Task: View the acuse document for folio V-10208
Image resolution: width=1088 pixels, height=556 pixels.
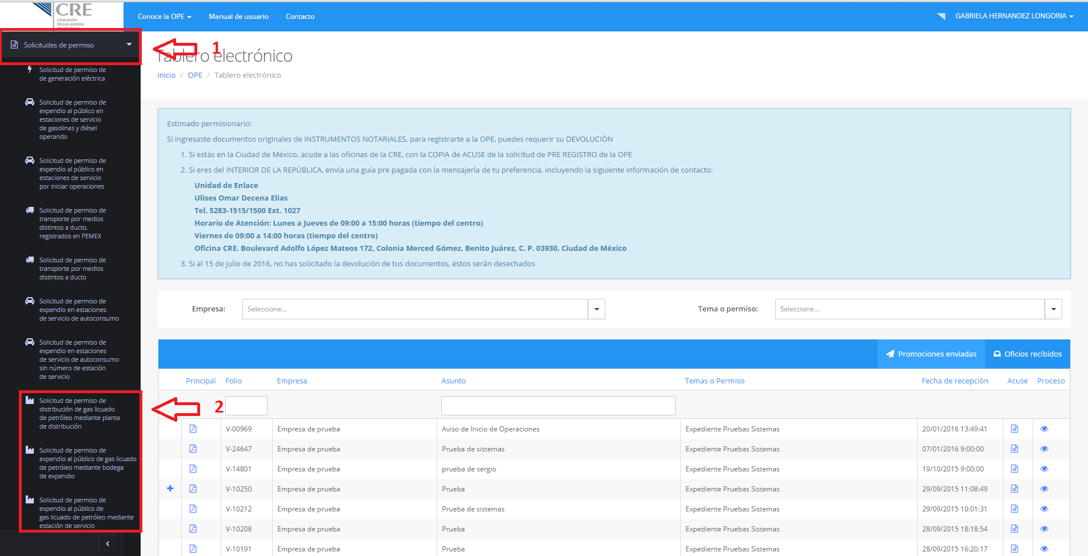Action: 1015,529
